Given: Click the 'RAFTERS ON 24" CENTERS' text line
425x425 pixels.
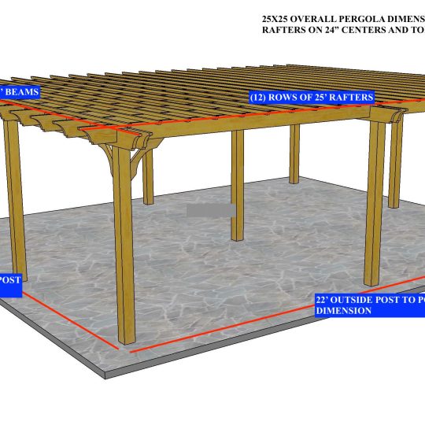Looking at the screenshot, I should pos(343,30).
